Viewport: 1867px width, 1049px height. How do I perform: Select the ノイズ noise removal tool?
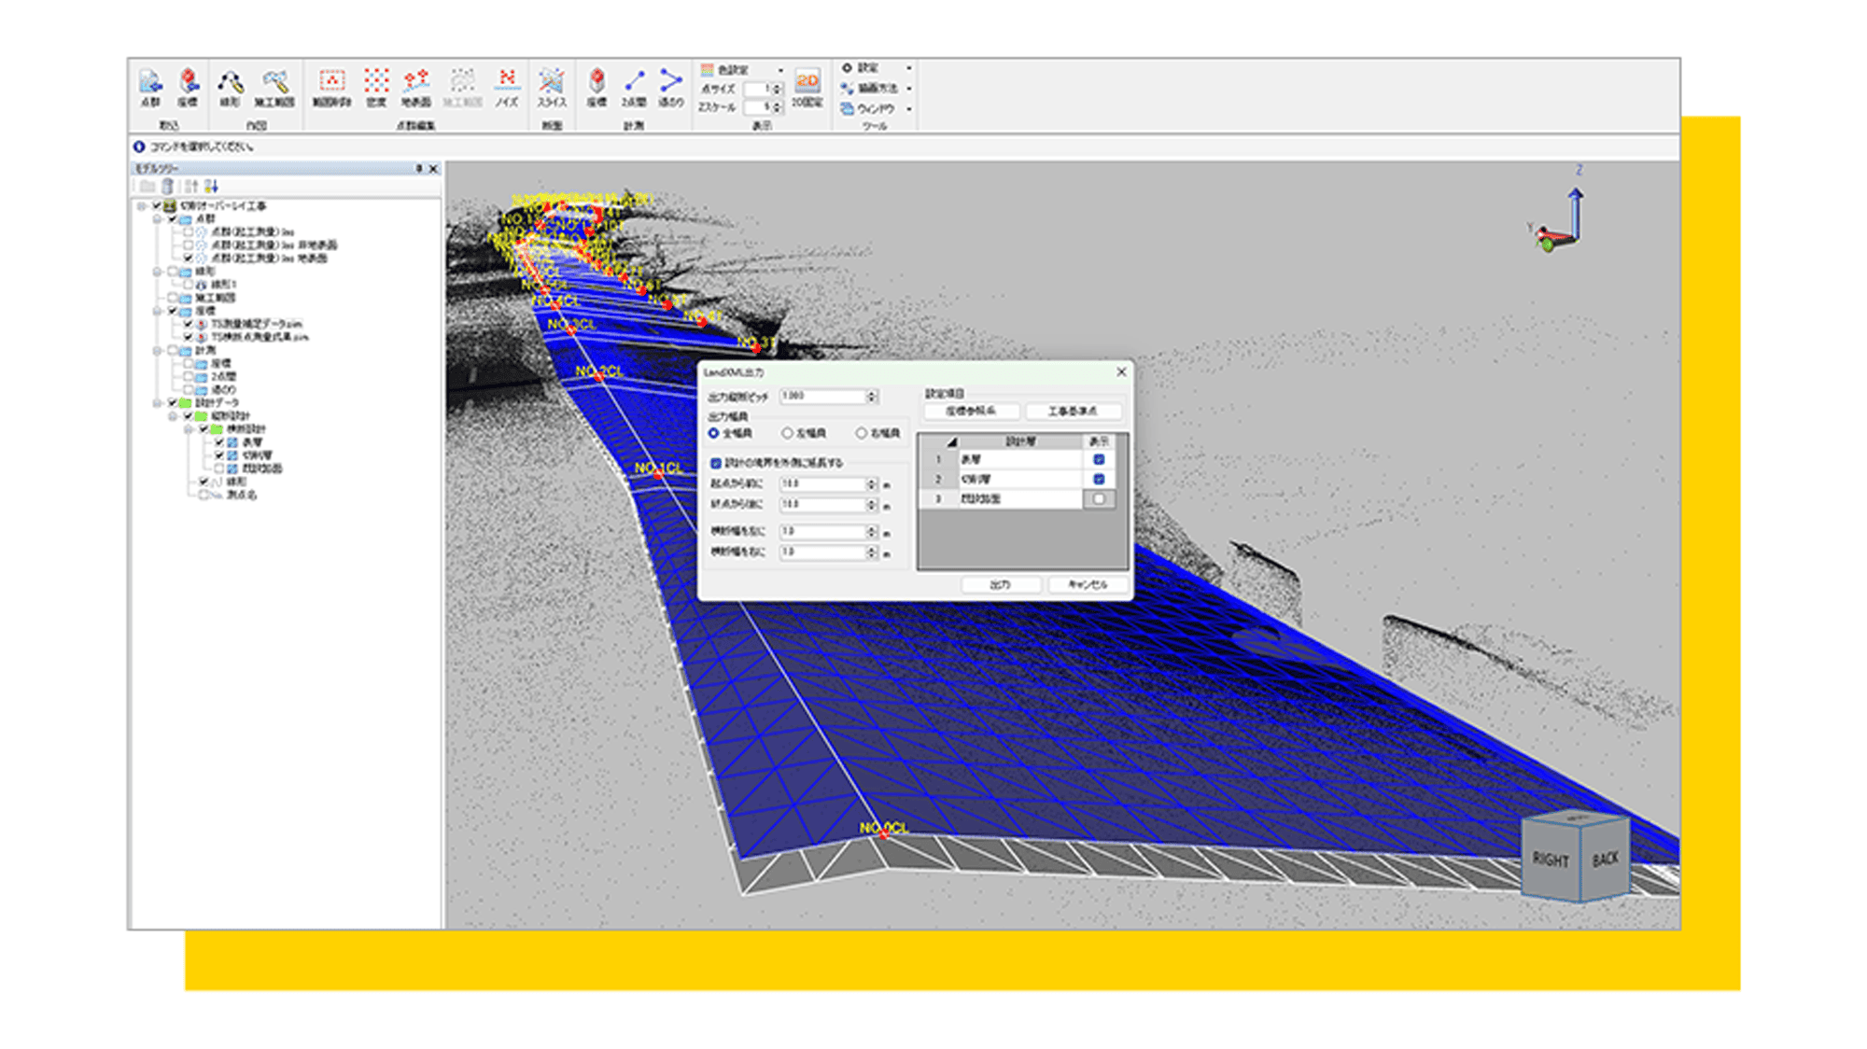[x=507, y=85]
